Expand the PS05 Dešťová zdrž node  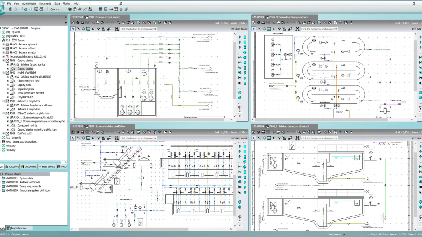tap(4, 133)
